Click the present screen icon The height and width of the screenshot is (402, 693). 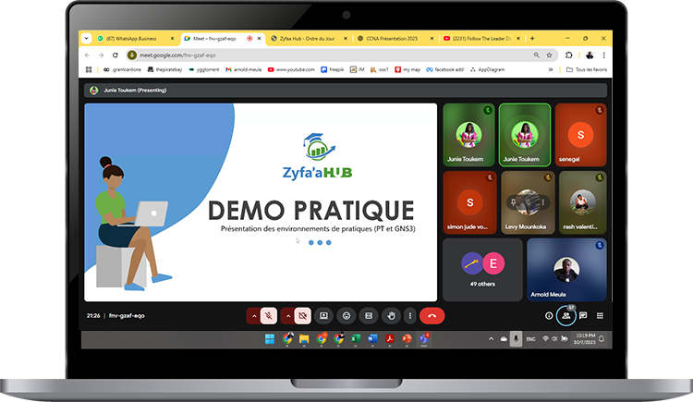point(324,315)
